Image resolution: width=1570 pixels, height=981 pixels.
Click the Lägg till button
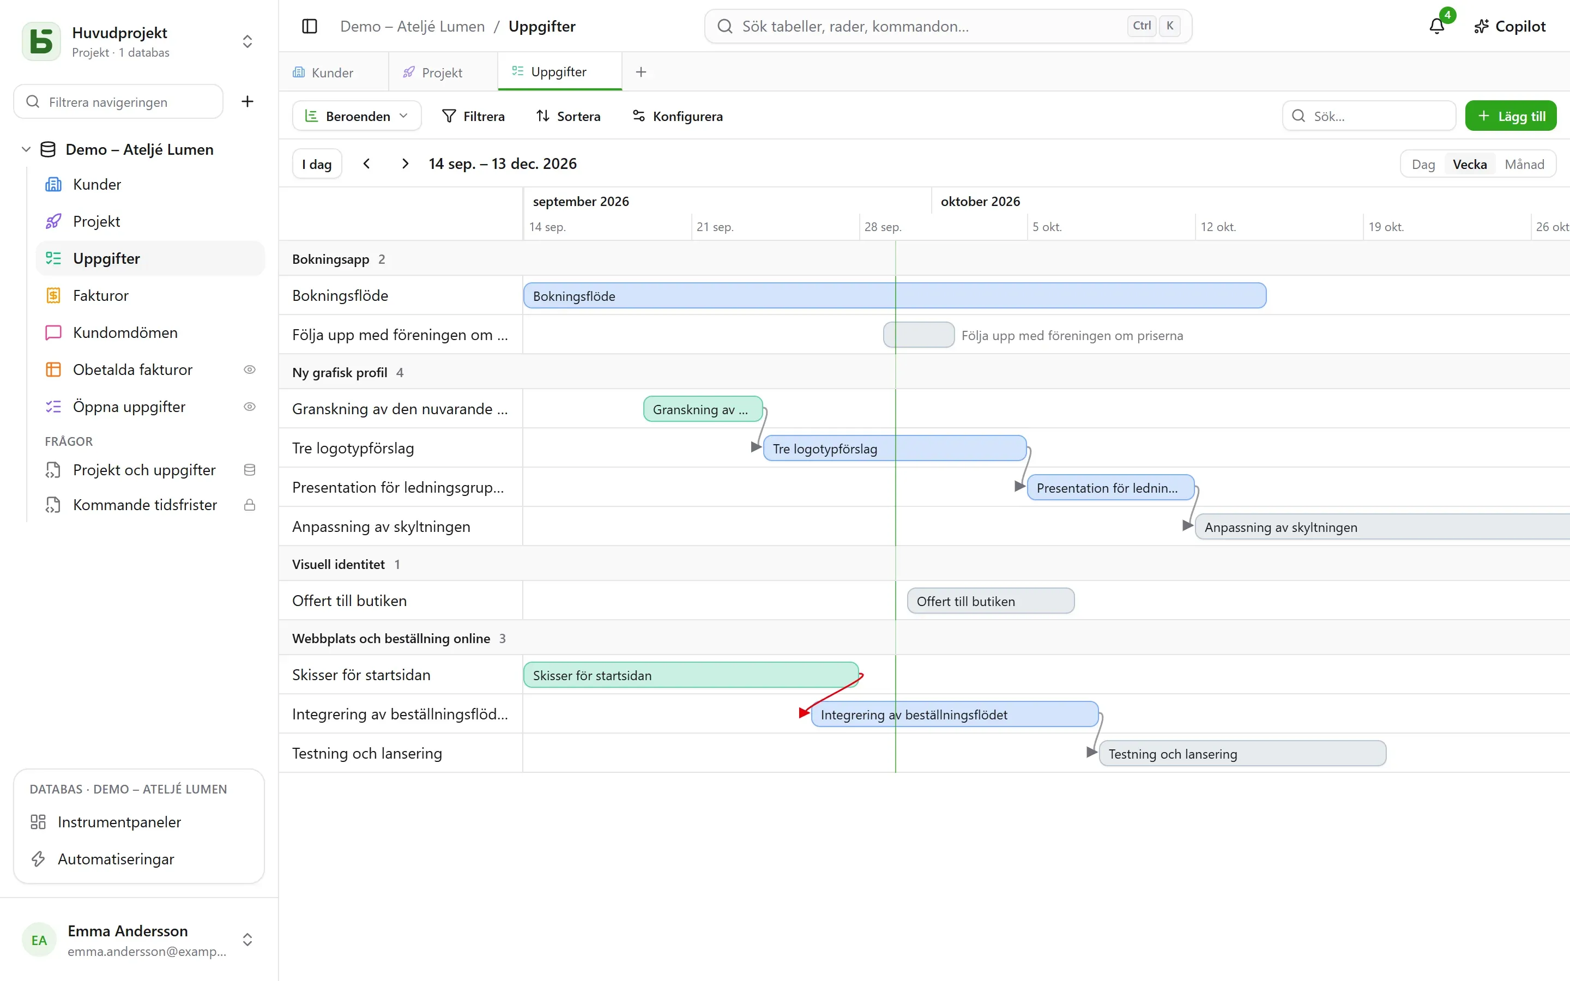[1511, 116]
